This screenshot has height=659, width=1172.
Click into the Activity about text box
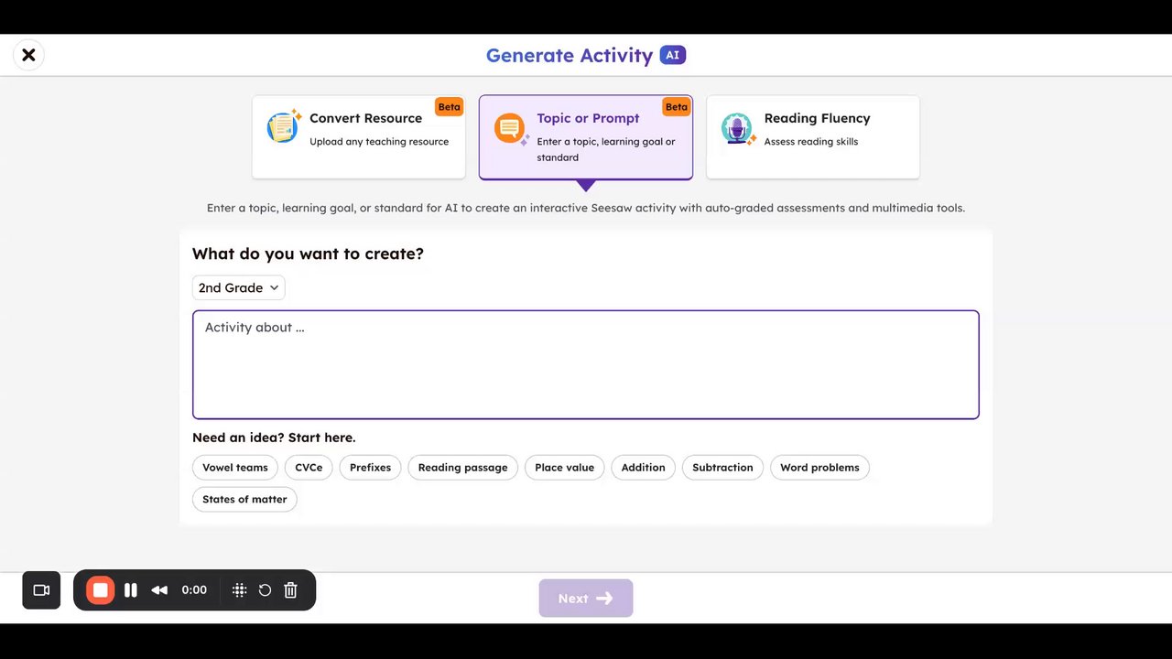pos(585,364)
